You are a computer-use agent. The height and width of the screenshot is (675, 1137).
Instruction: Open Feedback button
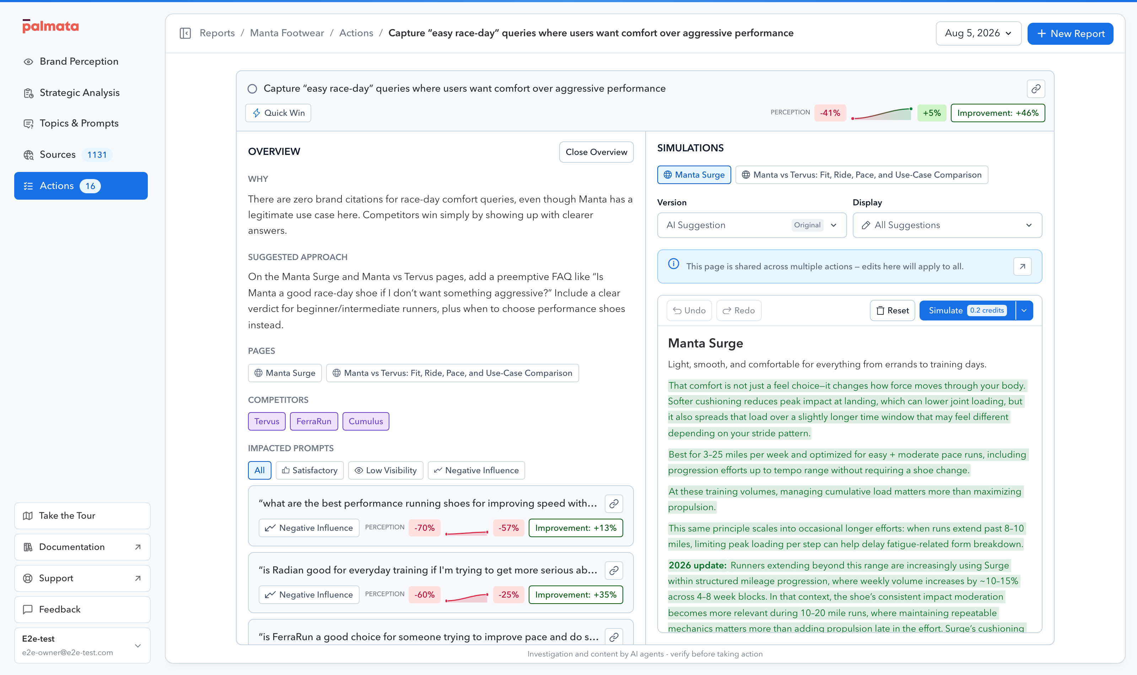point(82,610)
